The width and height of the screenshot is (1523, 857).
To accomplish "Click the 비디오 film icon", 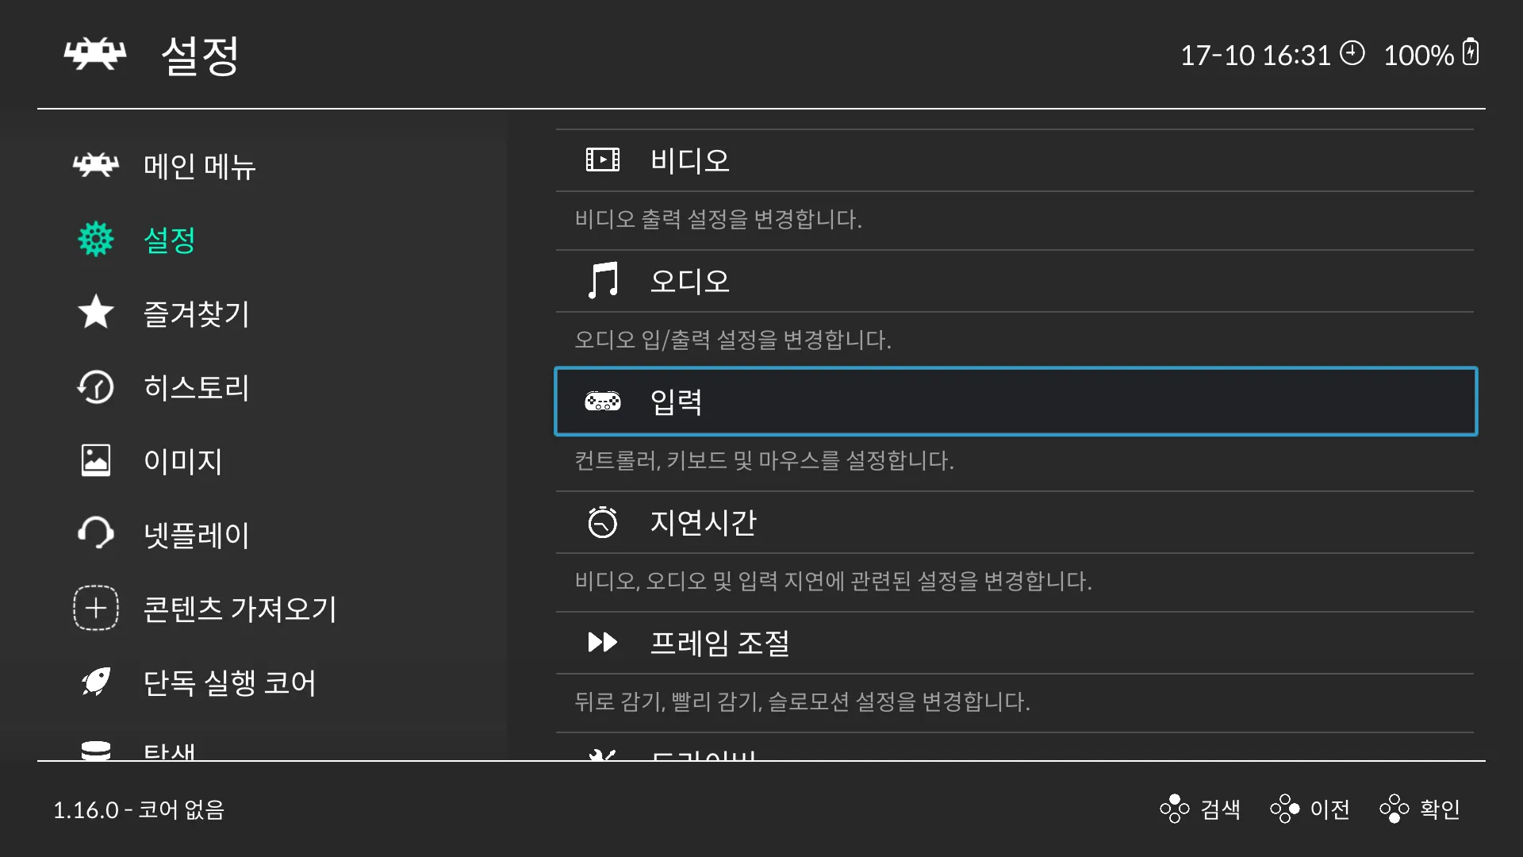I will coord(603,160).
